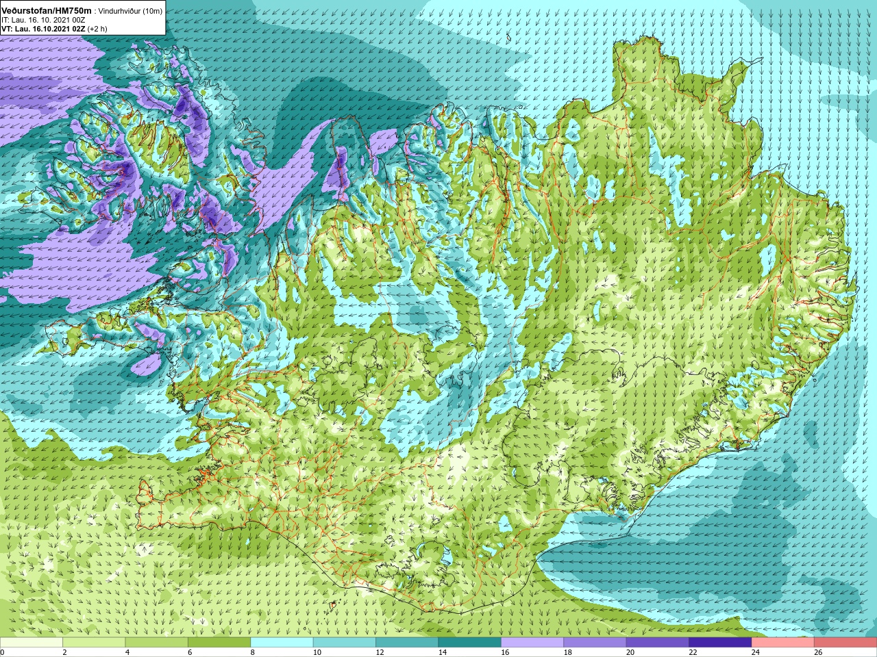The width and height of the screenshot is (877, 657).
Task: Pick the teal 12–14 legend swatch
Action: coord(408,642)
